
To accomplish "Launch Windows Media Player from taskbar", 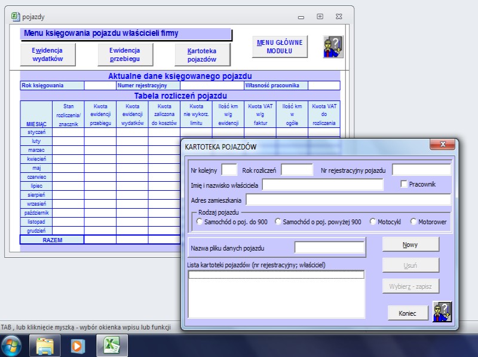I will point(78,346).
